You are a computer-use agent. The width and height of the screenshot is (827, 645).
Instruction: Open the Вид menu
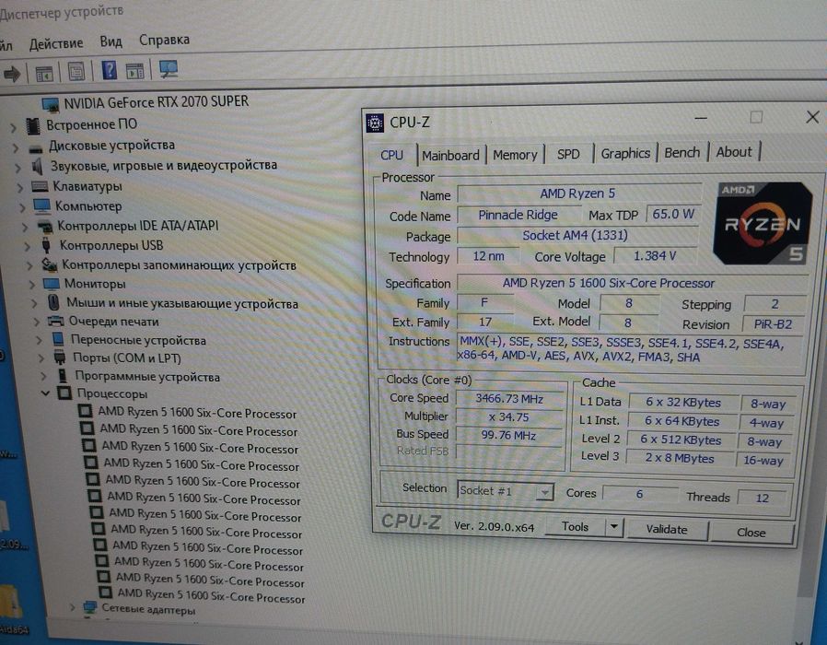point(111,41)
